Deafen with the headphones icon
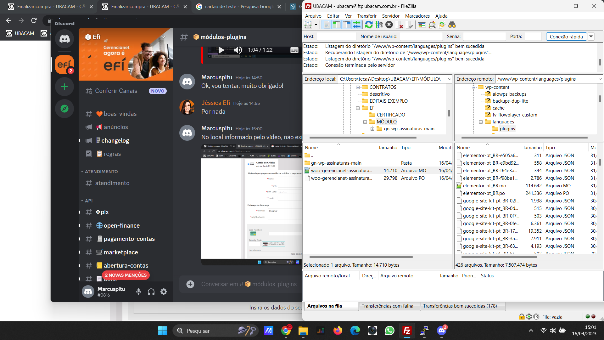This screenshot has width=604, height=340. pos(151,292)
